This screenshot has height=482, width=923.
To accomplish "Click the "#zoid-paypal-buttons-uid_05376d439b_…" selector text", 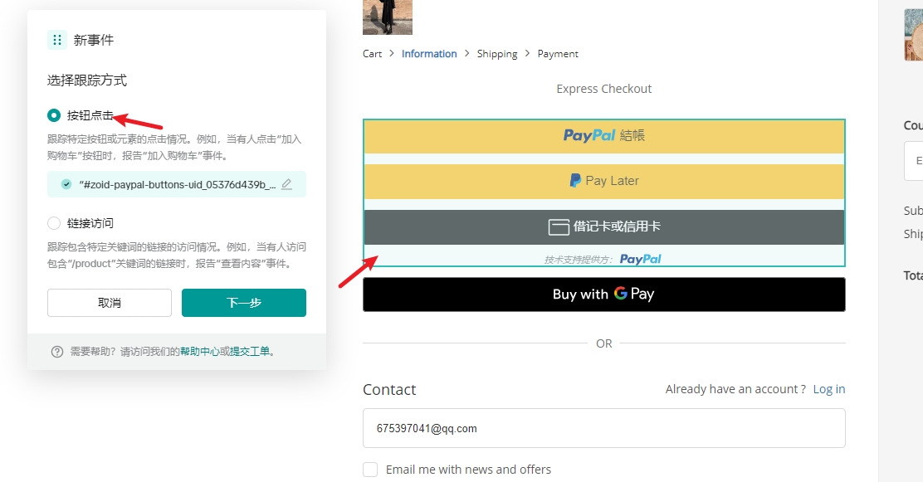I will (x=177, y=184).
